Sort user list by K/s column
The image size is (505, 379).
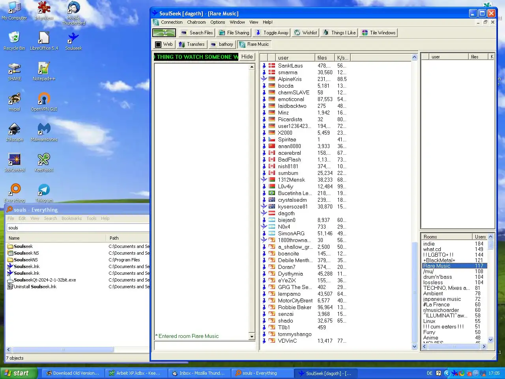click(342, 58)
